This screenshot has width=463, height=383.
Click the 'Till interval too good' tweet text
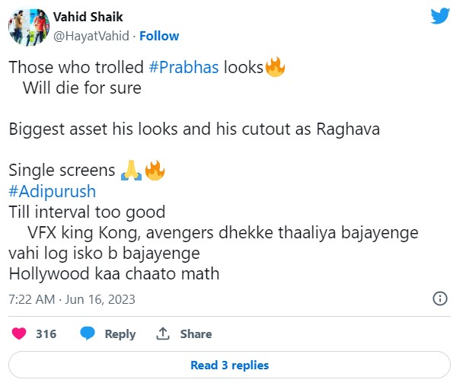tap(88, 211)
